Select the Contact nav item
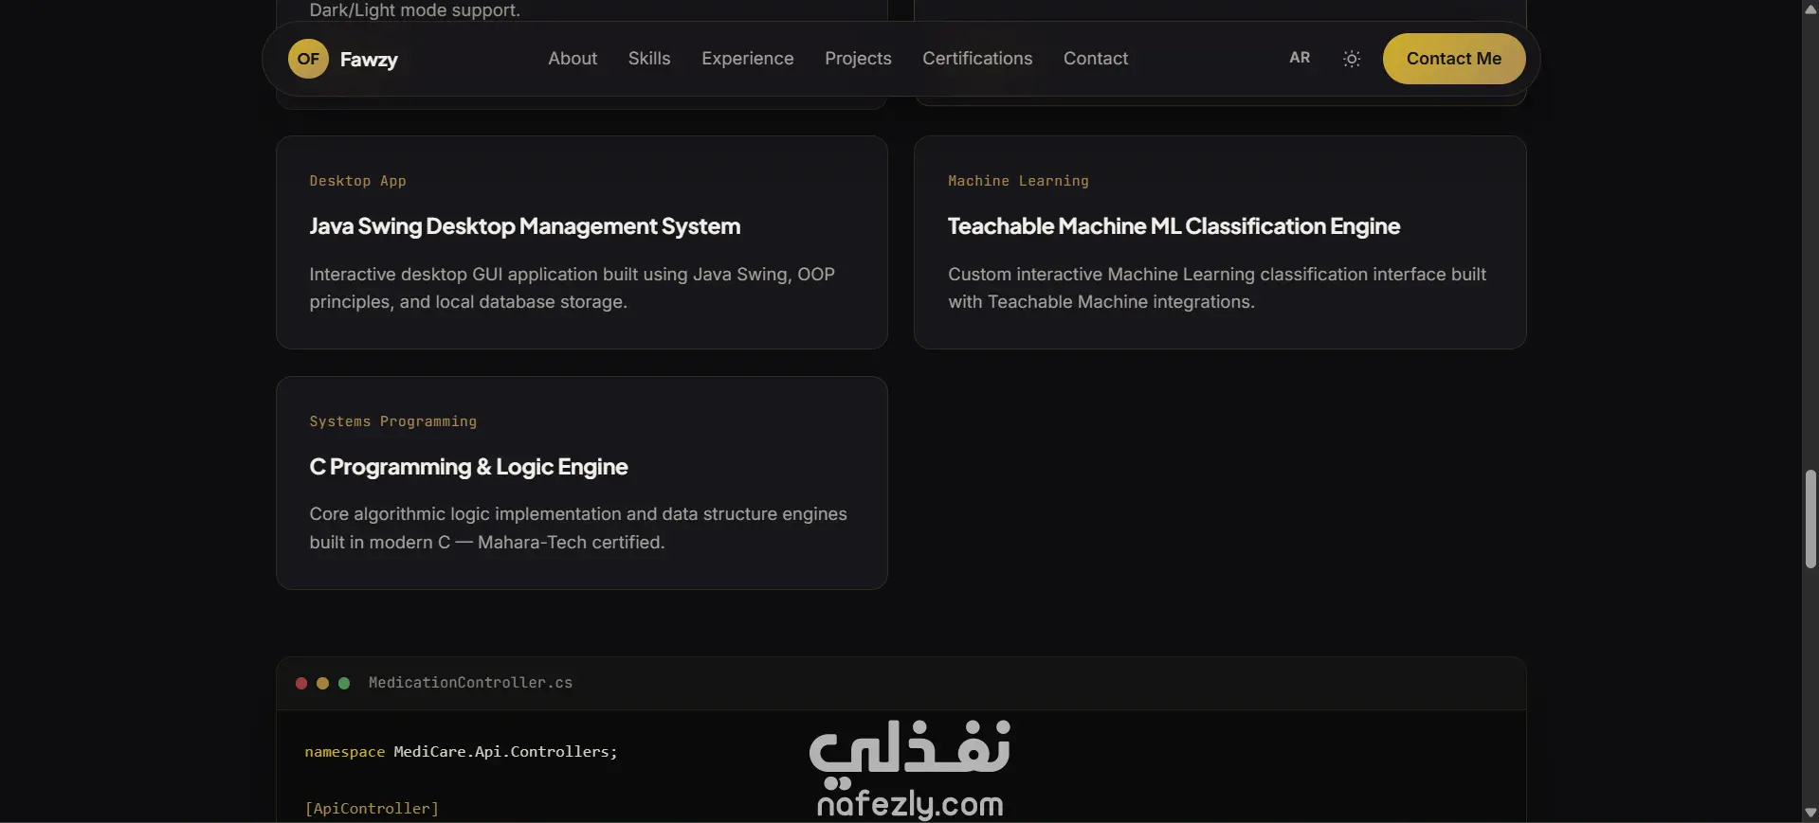The height and width of the screenshot is (823, 1819). [x=1096, y=59]
